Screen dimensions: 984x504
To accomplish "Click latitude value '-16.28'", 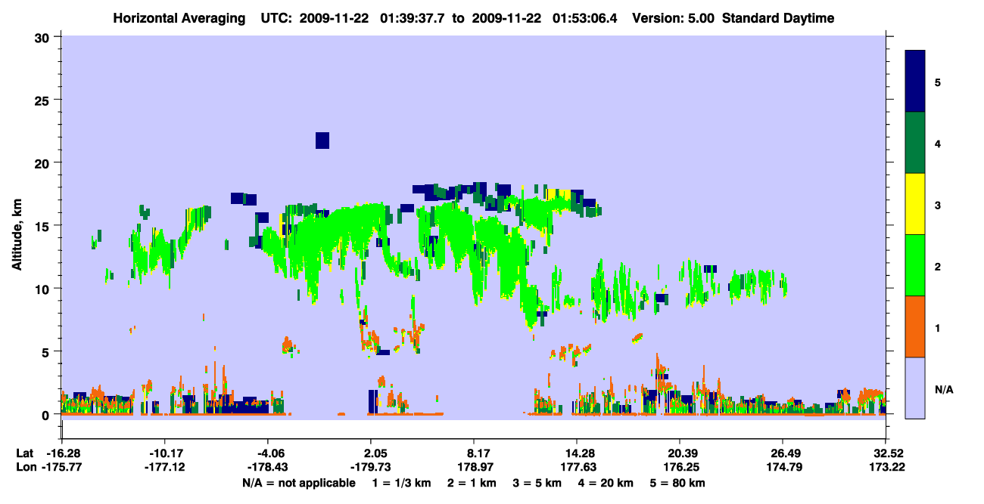I will click(x=63, y=453).
